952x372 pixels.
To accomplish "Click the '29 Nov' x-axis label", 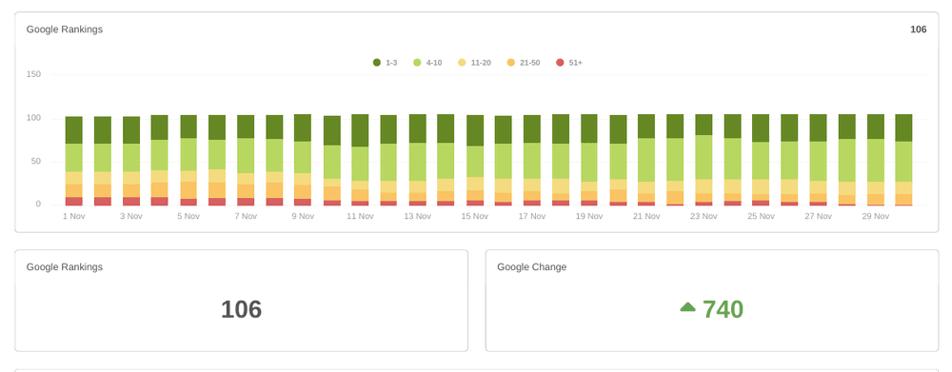I will 876,217.
